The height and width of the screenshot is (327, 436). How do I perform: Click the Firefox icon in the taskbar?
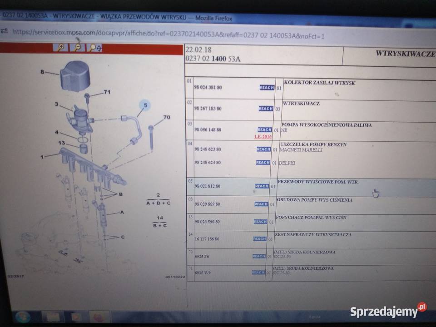pyautogui.click(x=99, y=317)
